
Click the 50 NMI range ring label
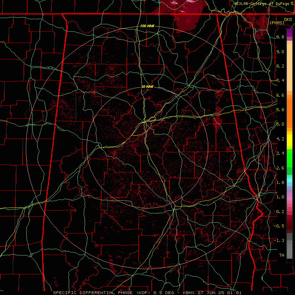(147, 87)
